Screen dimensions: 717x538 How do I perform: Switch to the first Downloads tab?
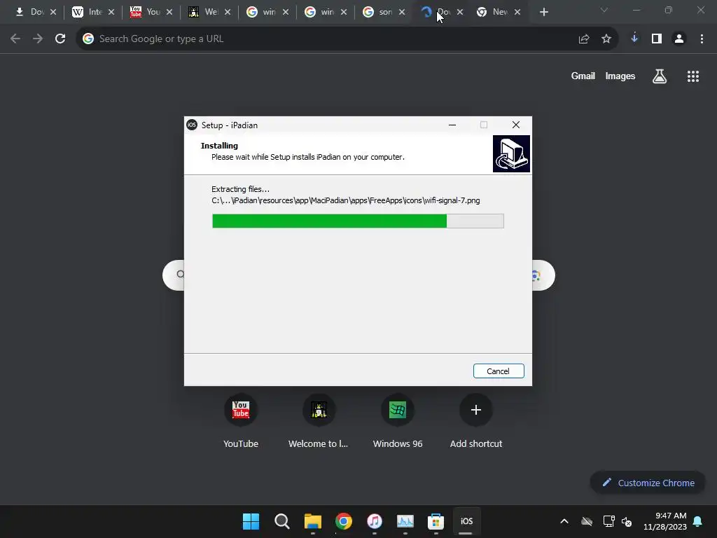coord(35,12)
